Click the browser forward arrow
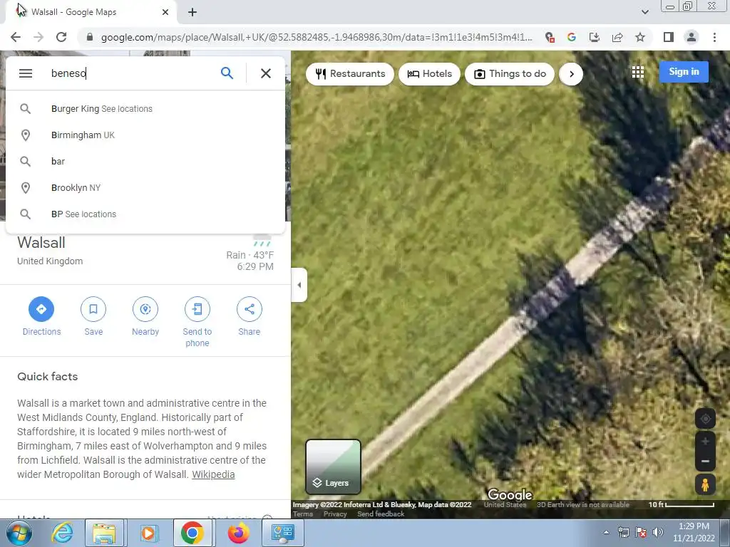Screen dimensions: 730x547 coord(38,37)
